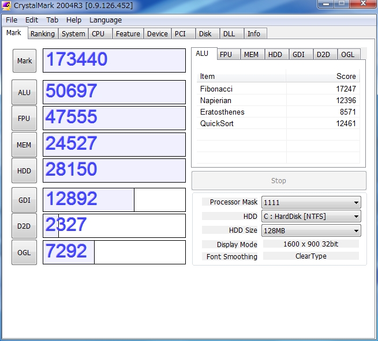Click the OGL progress bar 7292

click(114, 252)
